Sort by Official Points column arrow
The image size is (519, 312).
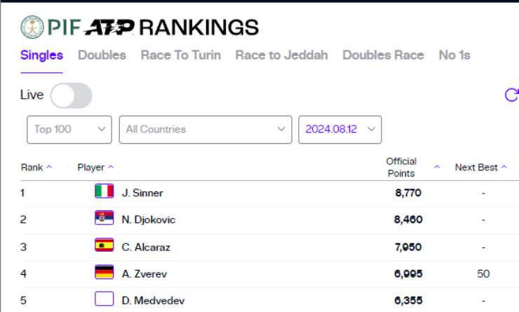(437, 167)
